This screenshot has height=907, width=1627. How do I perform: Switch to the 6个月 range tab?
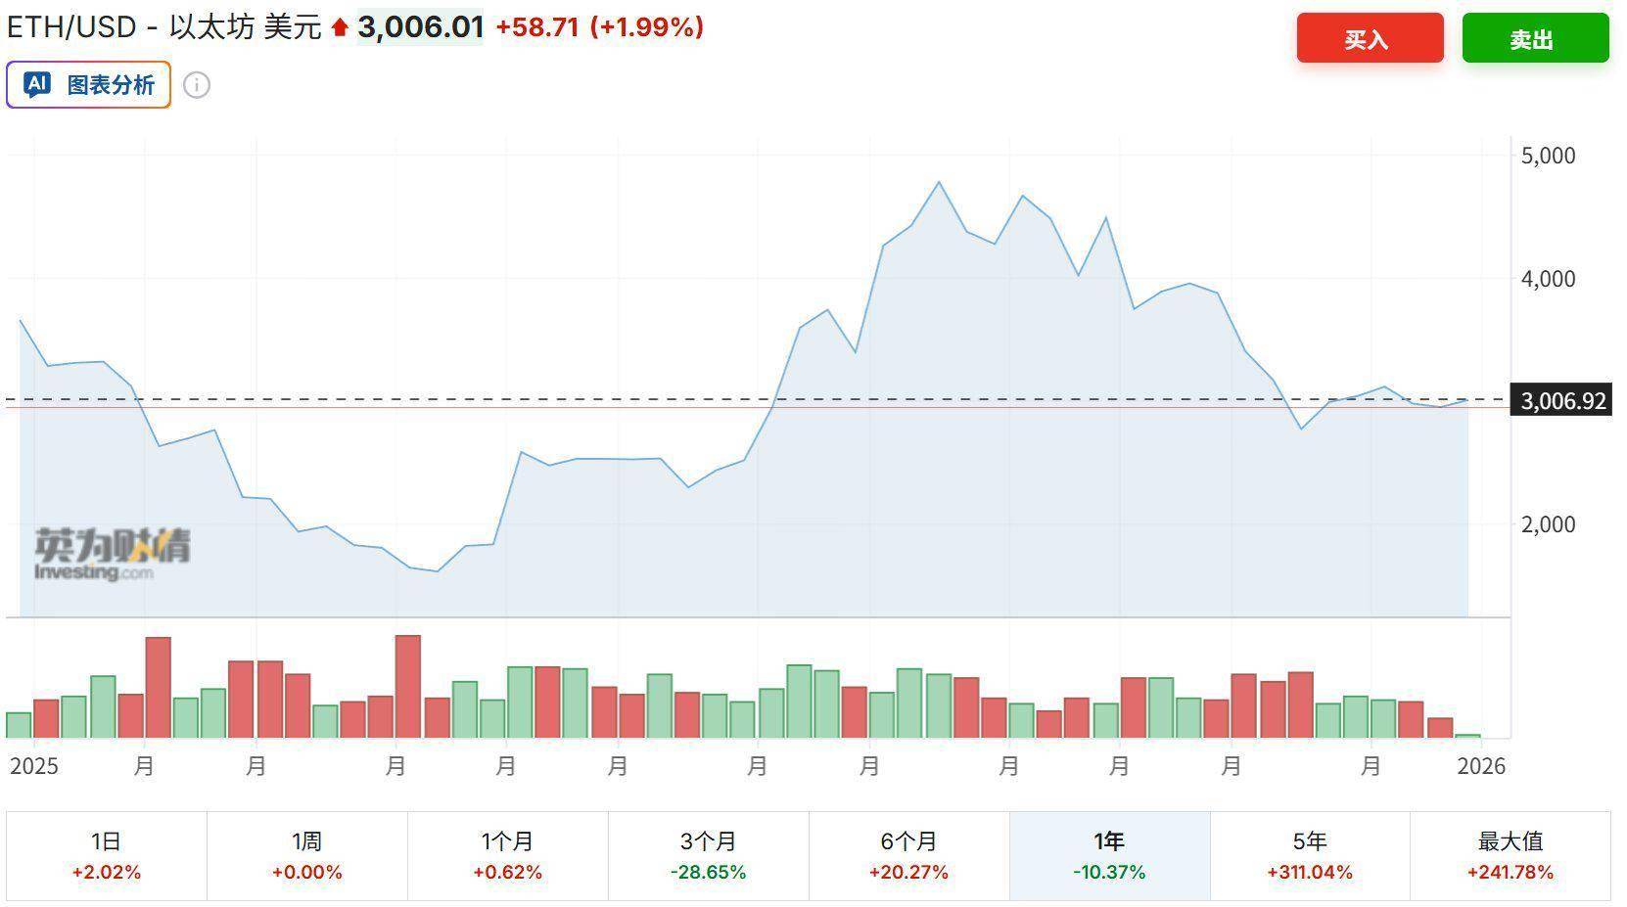[908, 855]
